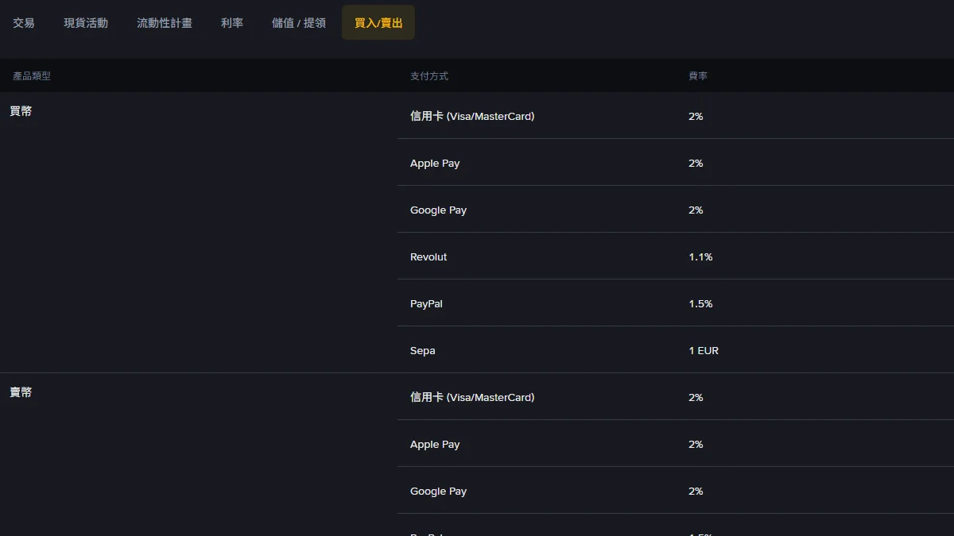Go to the 儲值 / 提領 tab

[x=299, y=23]
